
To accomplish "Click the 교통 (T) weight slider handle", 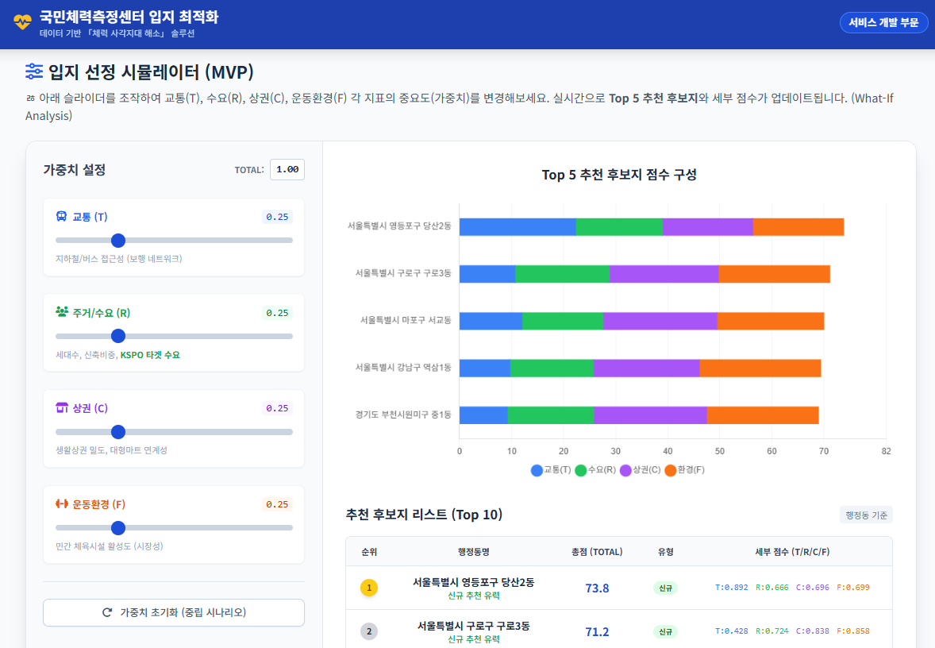I will 118,241.
